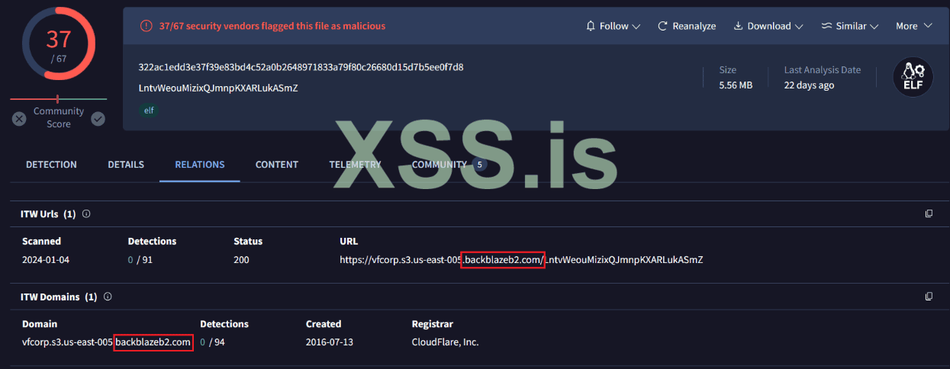Open the vfcorp backblazeb2 ITW URL link
The width and height of the screenshot is (950, 369).
click(521, 260)
